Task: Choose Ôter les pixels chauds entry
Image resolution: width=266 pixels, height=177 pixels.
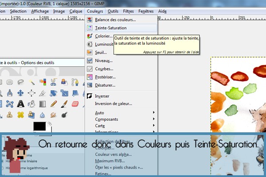Action: tap(121, 167)
